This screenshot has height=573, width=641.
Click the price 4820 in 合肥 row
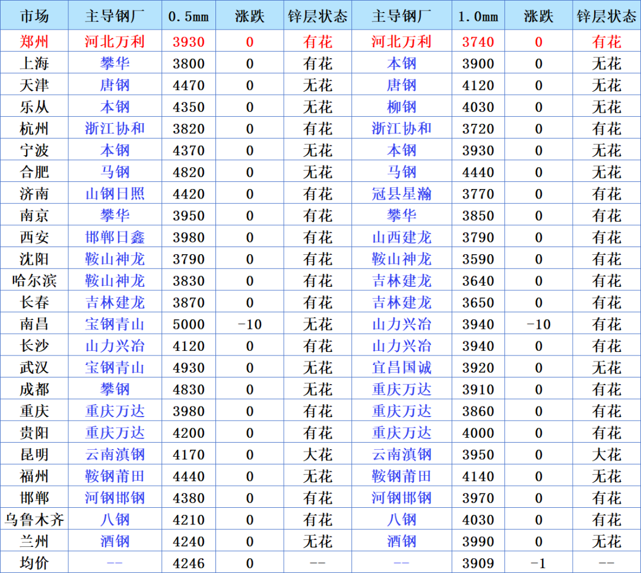pos(189,172)
